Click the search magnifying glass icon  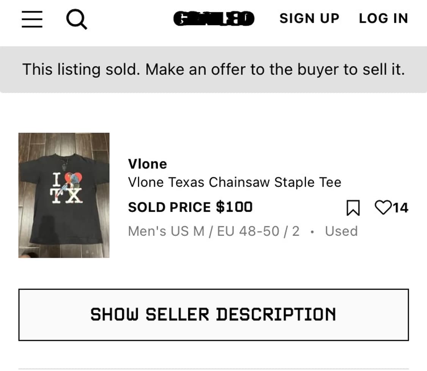(x=77, y=20)
